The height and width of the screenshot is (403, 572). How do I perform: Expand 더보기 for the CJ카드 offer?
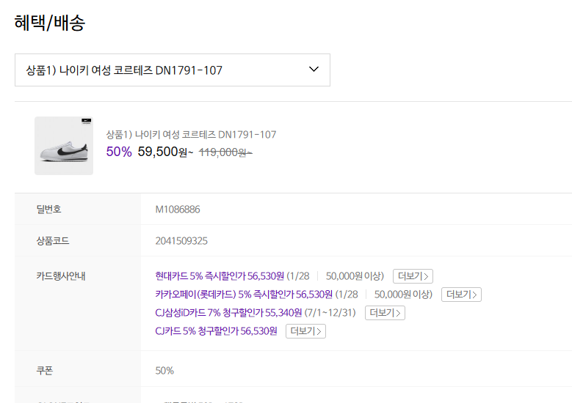305,331
